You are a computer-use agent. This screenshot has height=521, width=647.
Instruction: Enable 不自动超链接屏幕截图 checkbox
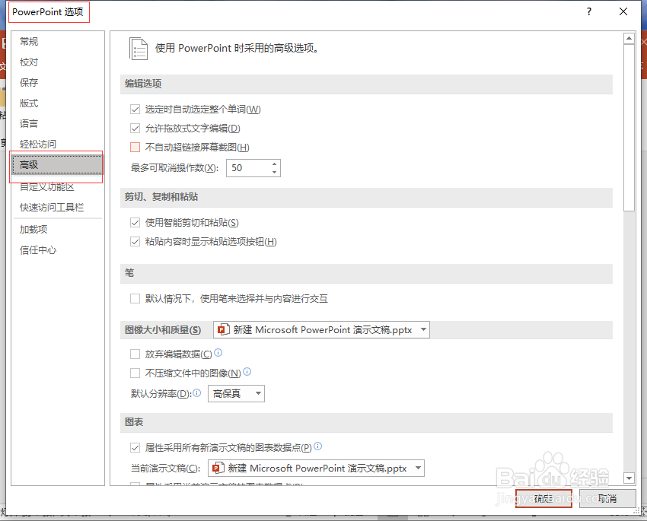[x=135, y=147]
